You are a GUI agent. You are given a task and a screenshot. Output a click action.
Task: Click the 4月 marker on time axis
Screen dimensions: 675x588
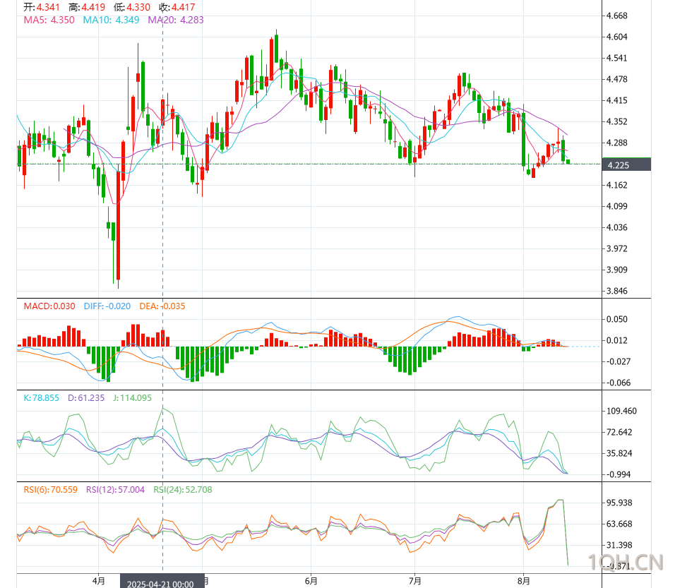[x=99, y=581]
